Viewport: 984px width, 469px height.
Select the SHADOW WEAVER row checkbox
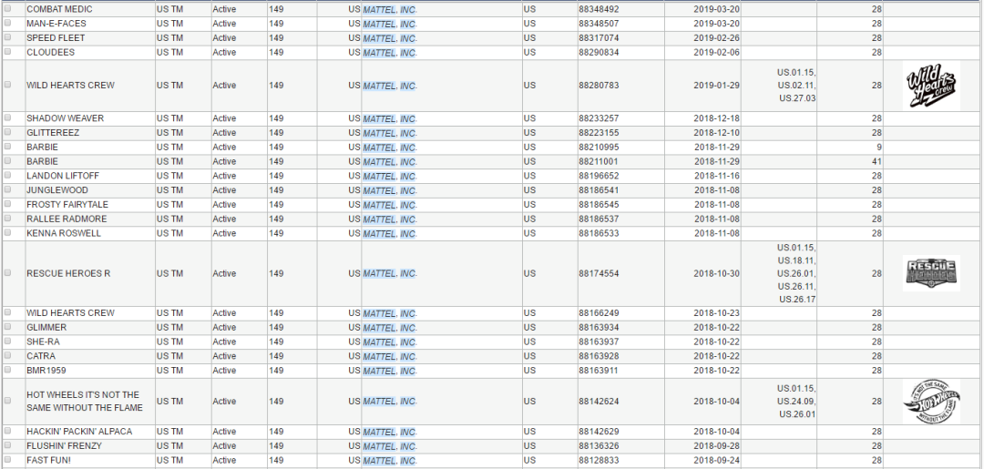[x=7, y=117]
